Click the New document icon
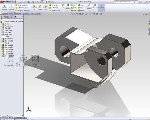This screenshot has width=150, height=120. click(21, 2)
